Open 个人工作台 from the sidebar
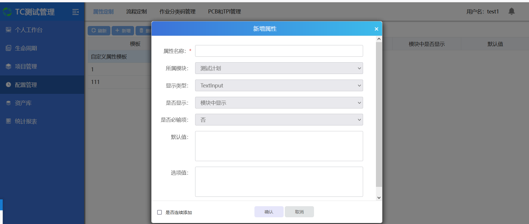529x224 pixels. pos(29,30)
